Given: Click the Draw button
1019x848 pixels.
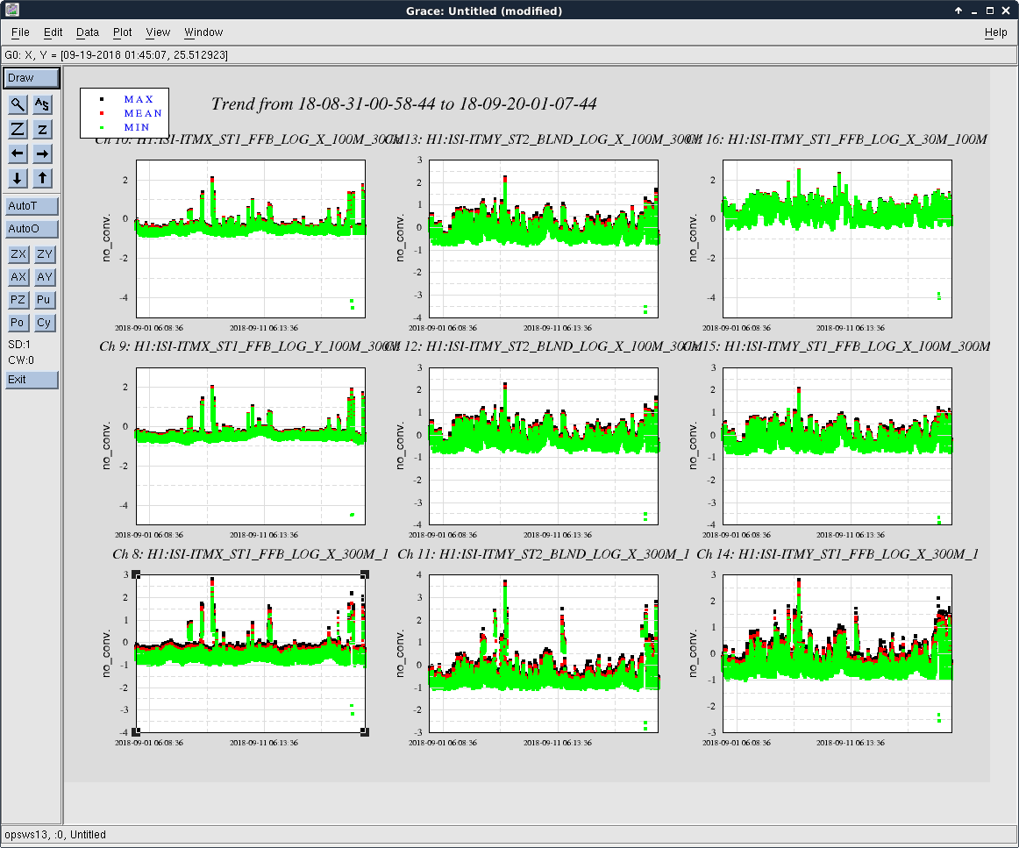Looking at the screenshot, I should 32,78.
